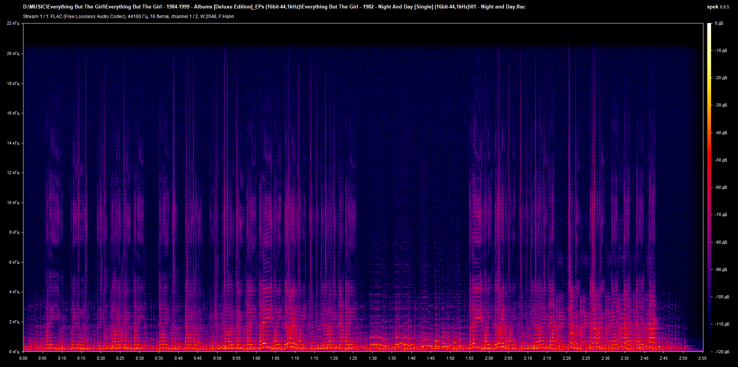This screenshot has height=367, width=738.
Task: Click the 12 кГц frequency axis label
Action: [13, 173]
